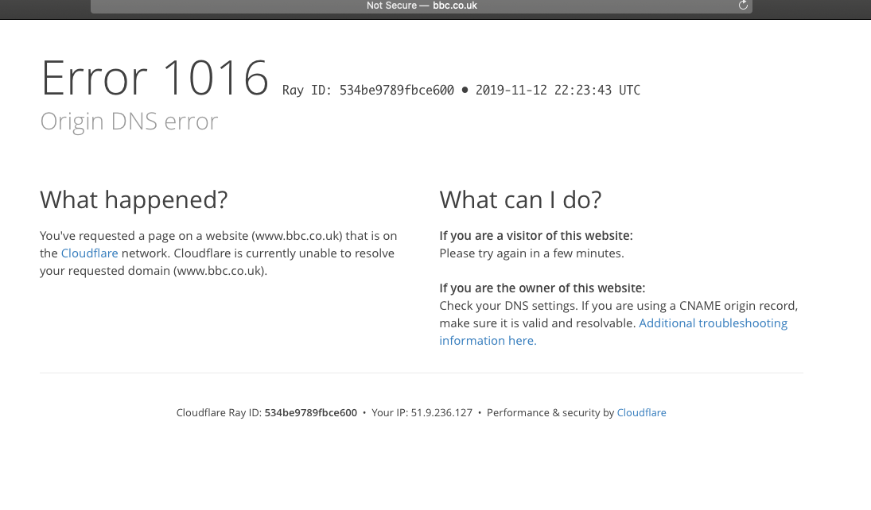Click the timestamp 2019-11-12 22:23:43 UTC
Image resolution: width=871 pixels, height=510 pixels.
[558, 90]
